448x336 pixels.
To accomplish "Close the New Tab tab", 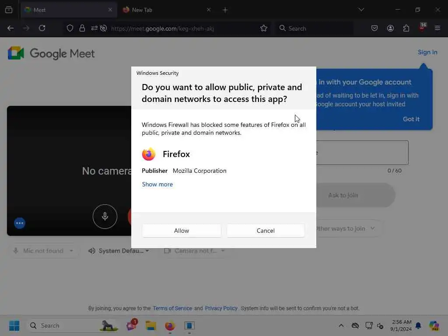I will coord(209,10).
